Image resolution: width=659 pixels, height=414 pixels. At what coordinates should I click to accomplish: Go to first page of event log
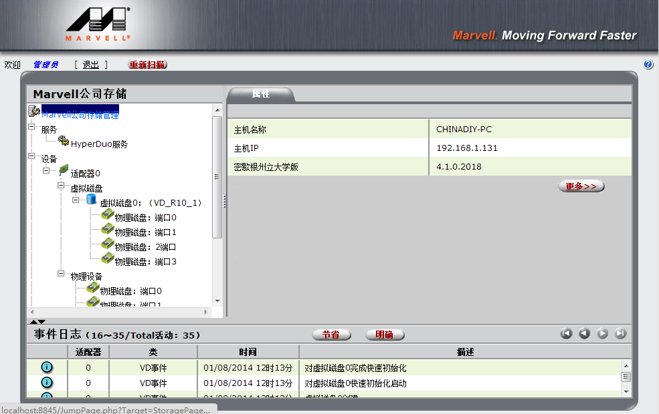[x=566, y=333]
